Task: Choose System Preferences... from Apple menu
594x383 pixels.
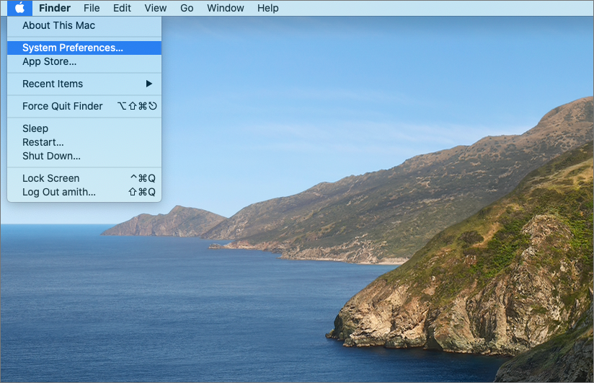Action: click(x=72, y=48)
